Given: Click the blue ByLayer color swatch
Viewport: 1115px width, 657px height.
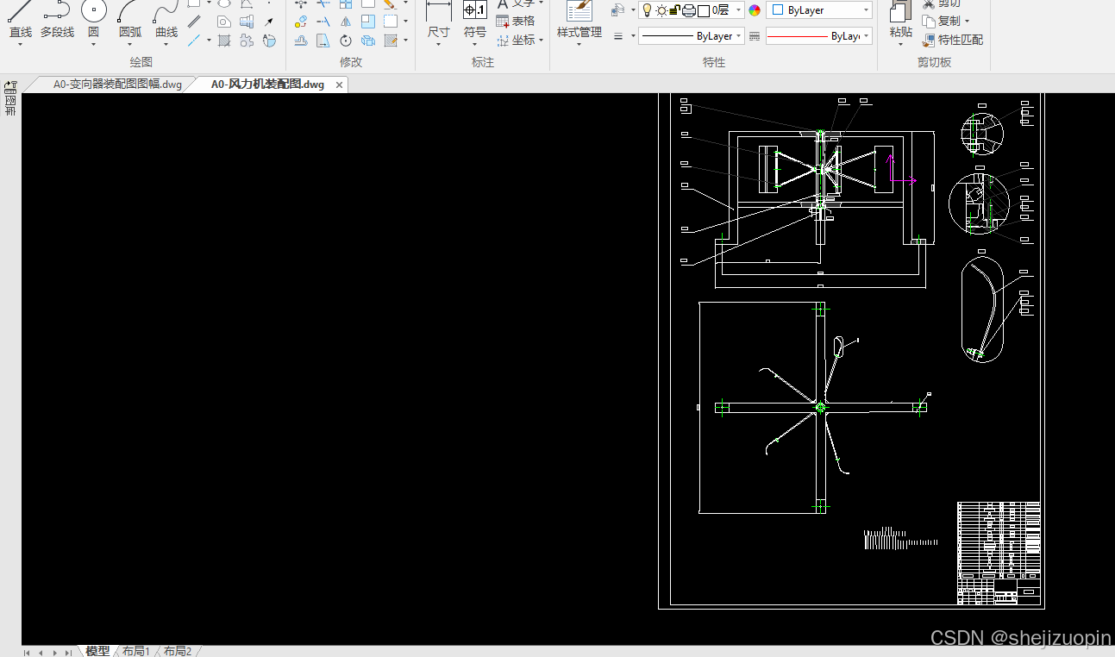Looking at the screenshot, I should tap(778, 10).
